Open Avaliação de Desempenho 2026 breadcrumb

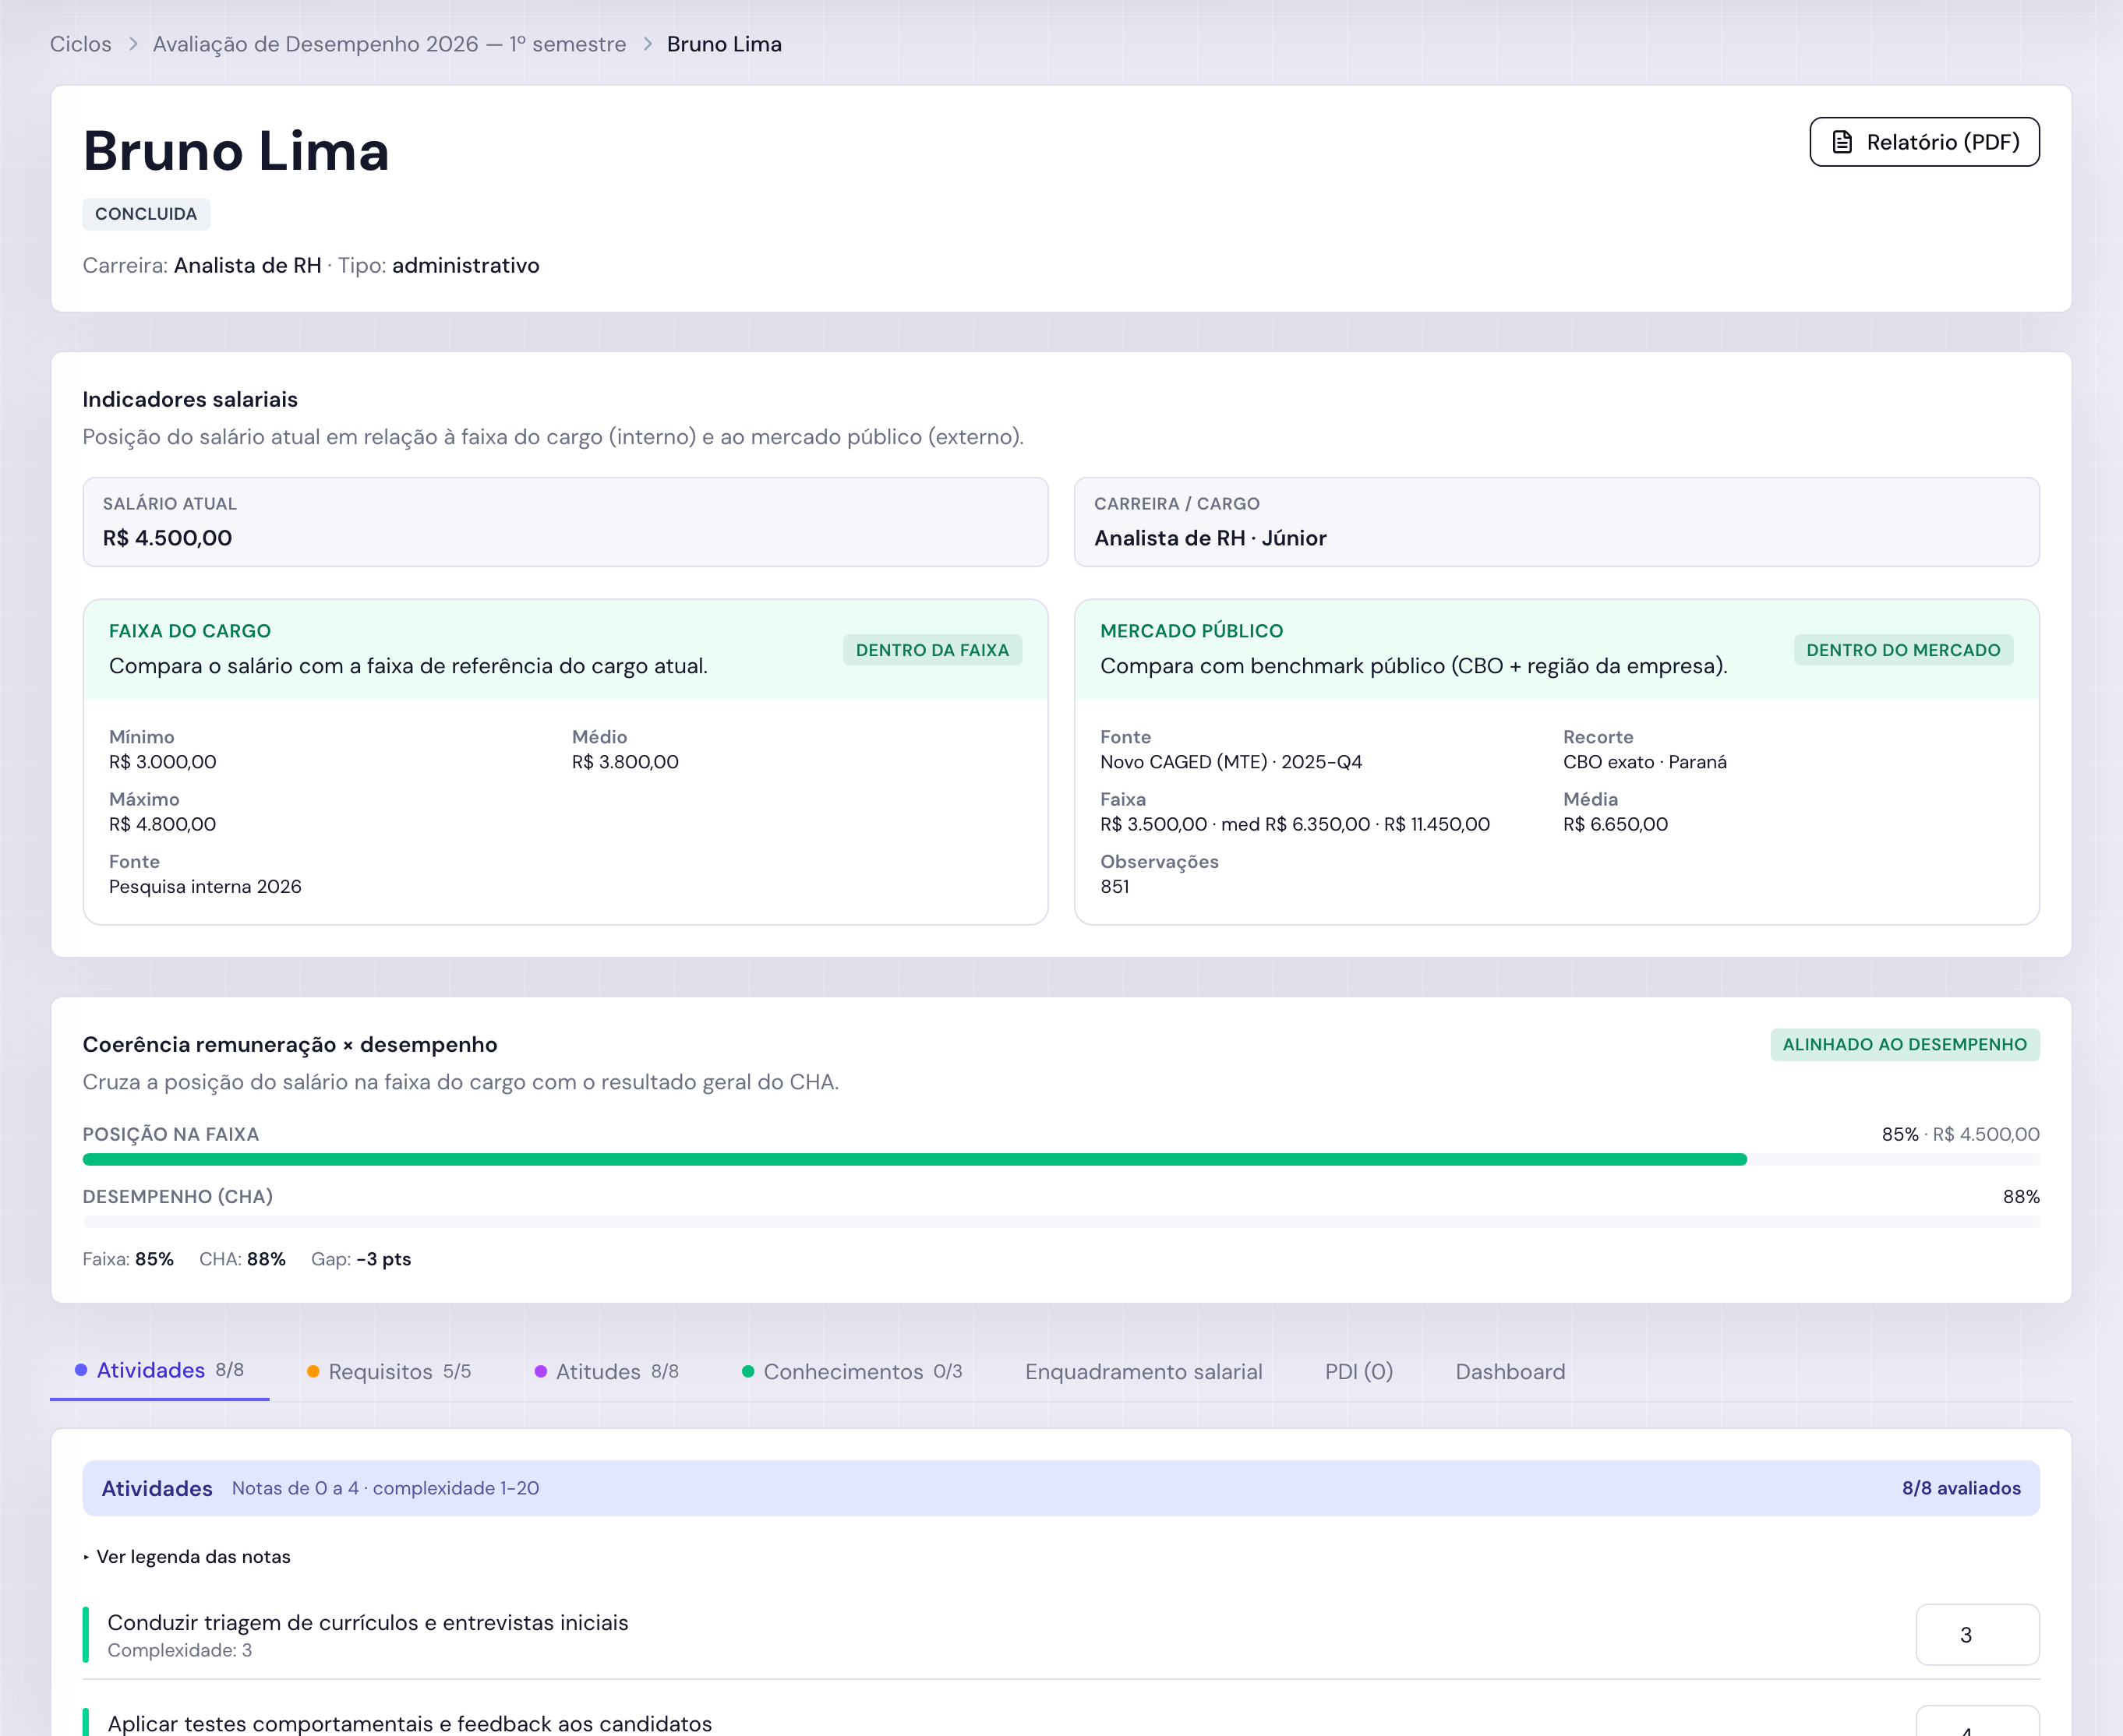point(390,44)
